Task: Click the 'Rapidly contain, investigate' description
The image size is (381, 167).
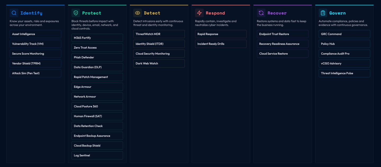Action: pos(216,23)
